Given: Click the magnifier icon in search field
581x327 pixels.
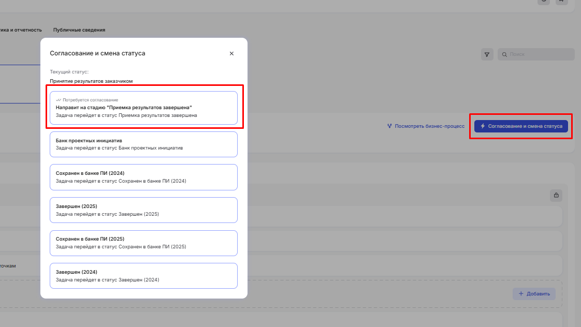Looking at the screenshot, I should tap(504, 54).
